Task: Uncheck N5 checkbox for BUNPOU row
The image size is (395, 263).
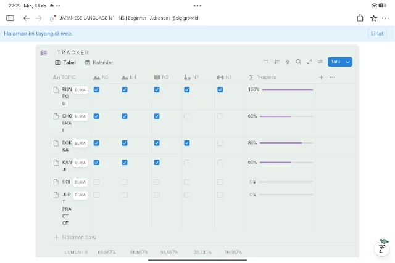Action: click(96, 90)
